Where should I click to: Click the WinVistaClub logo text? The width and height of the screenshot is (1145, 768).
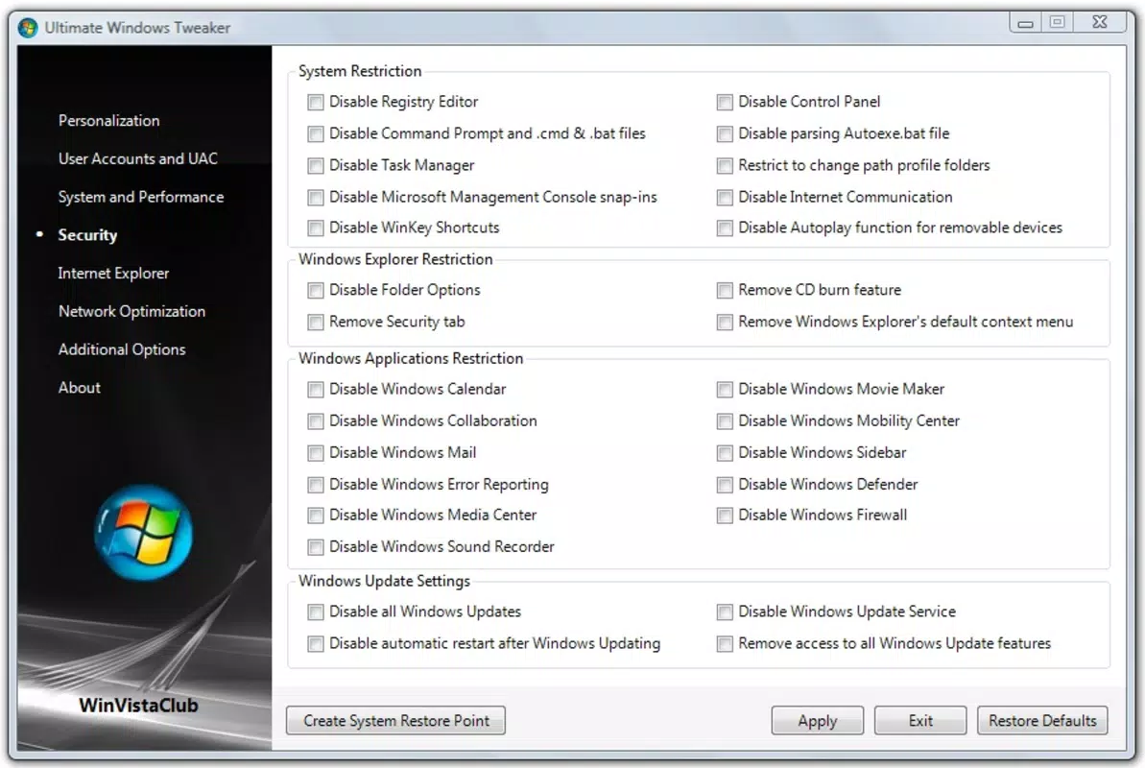tap(139, 706)
